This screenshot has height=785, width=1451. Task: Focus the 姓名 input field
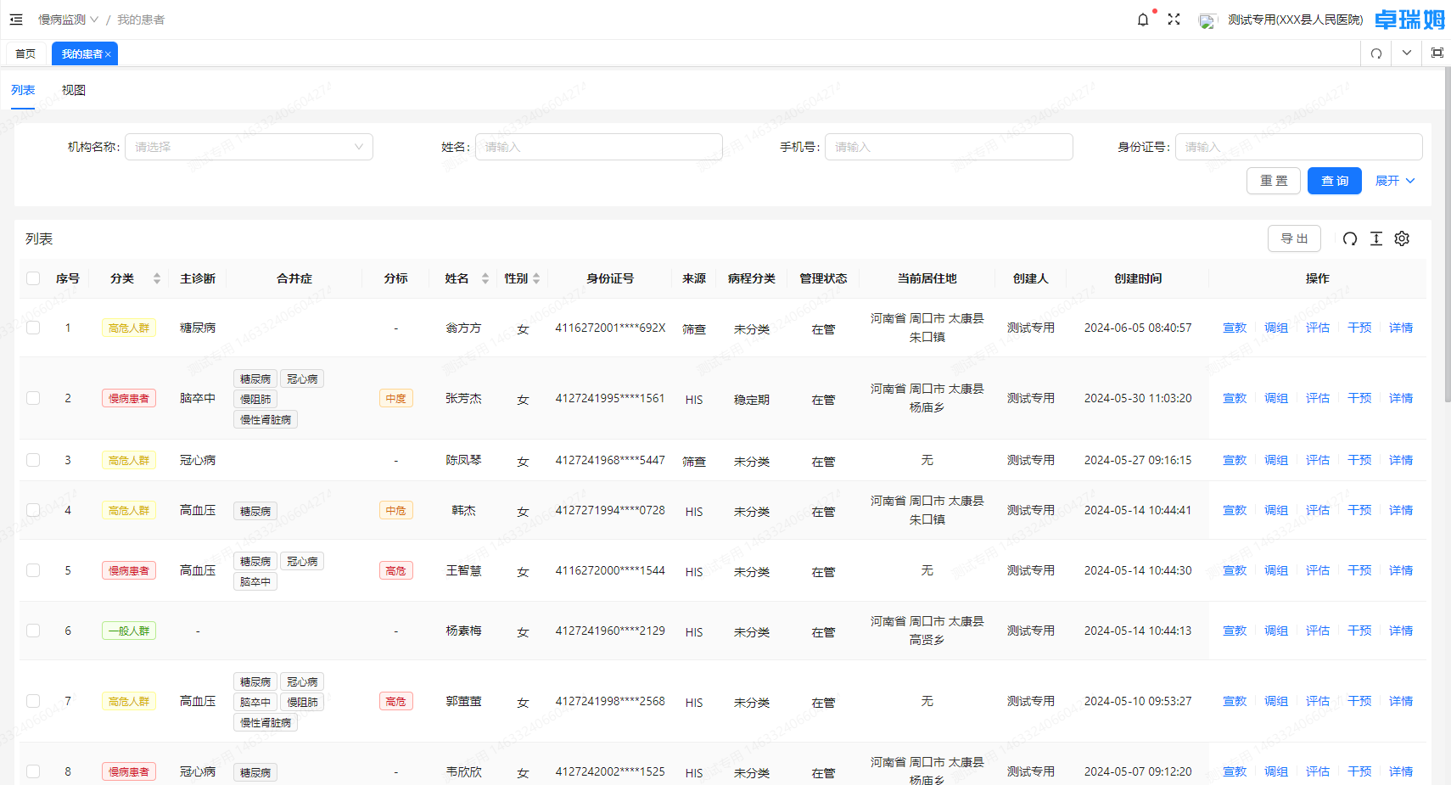pyautogui.click(x=599, y=147)
